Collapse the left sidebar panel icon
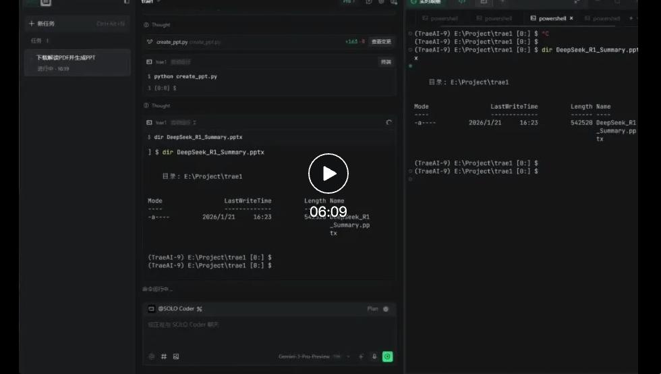 click(127, 2)
